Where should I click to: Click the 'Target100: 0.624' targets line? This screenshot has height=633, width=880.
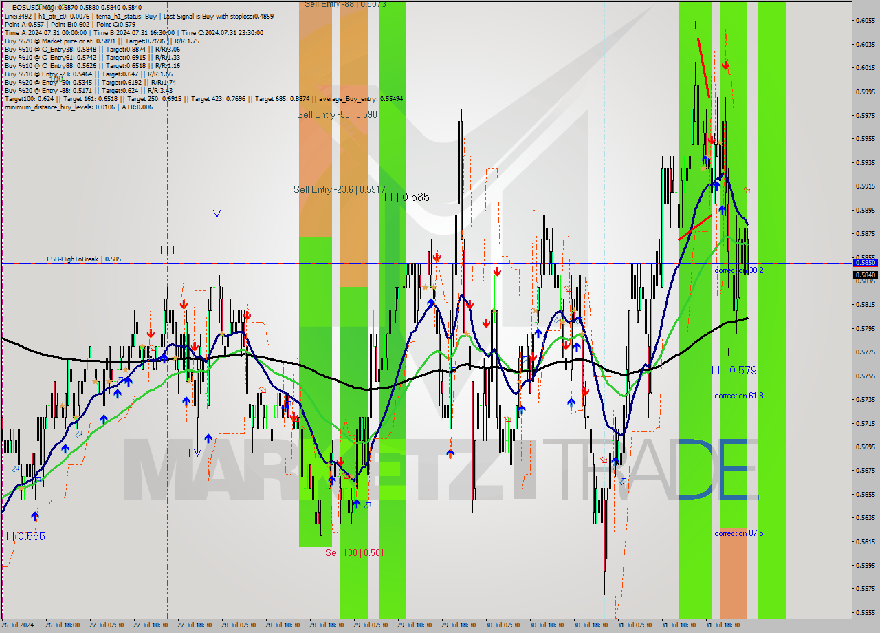click(203, 98)
